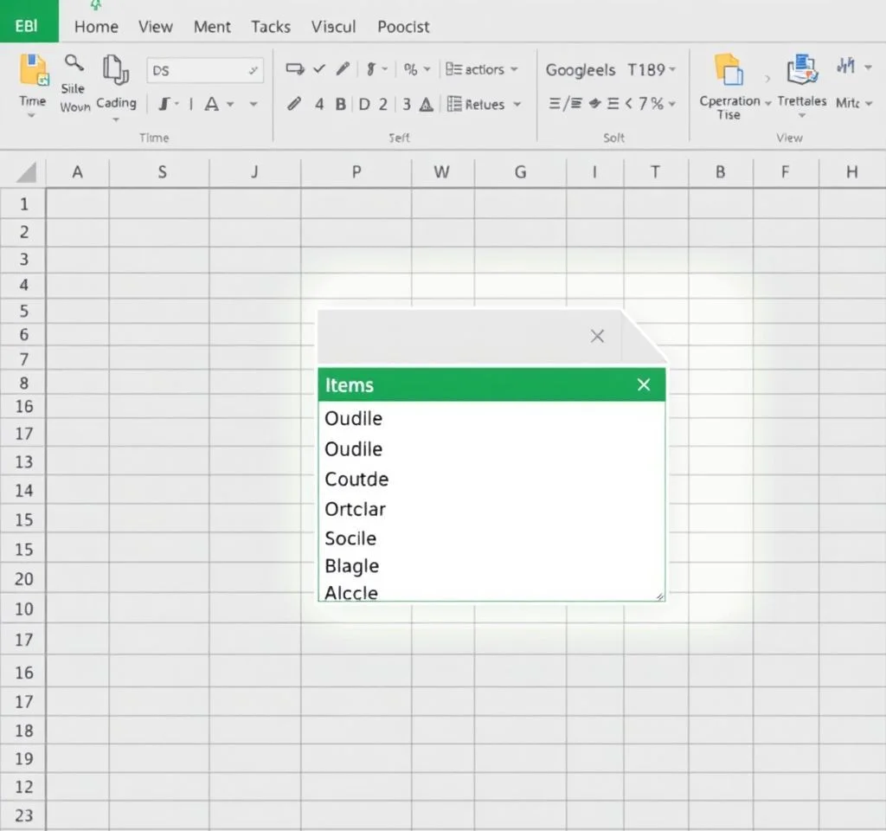This screenshot has width=886, height=831.
Task: Click the select-all corner triangle of grid
Action: click(x=25, y=171)
